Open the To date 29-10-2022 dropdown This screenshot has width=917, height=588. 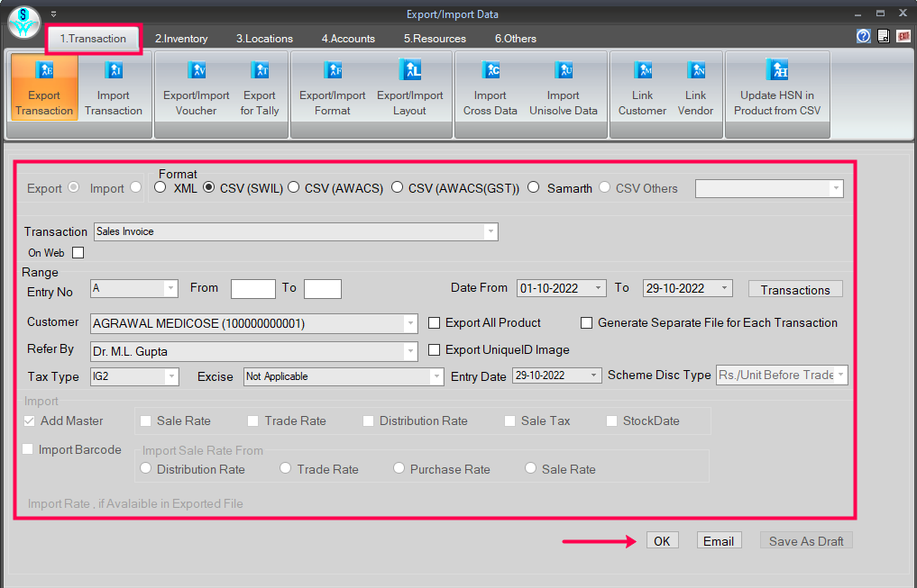coord(725,288)
